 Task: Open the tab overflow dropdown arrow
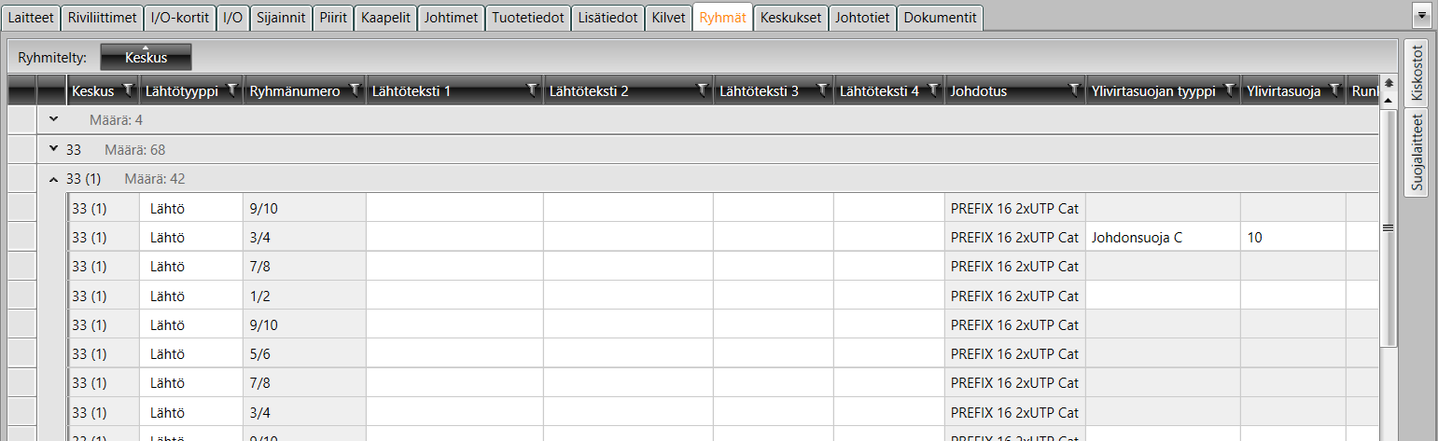1422,16
